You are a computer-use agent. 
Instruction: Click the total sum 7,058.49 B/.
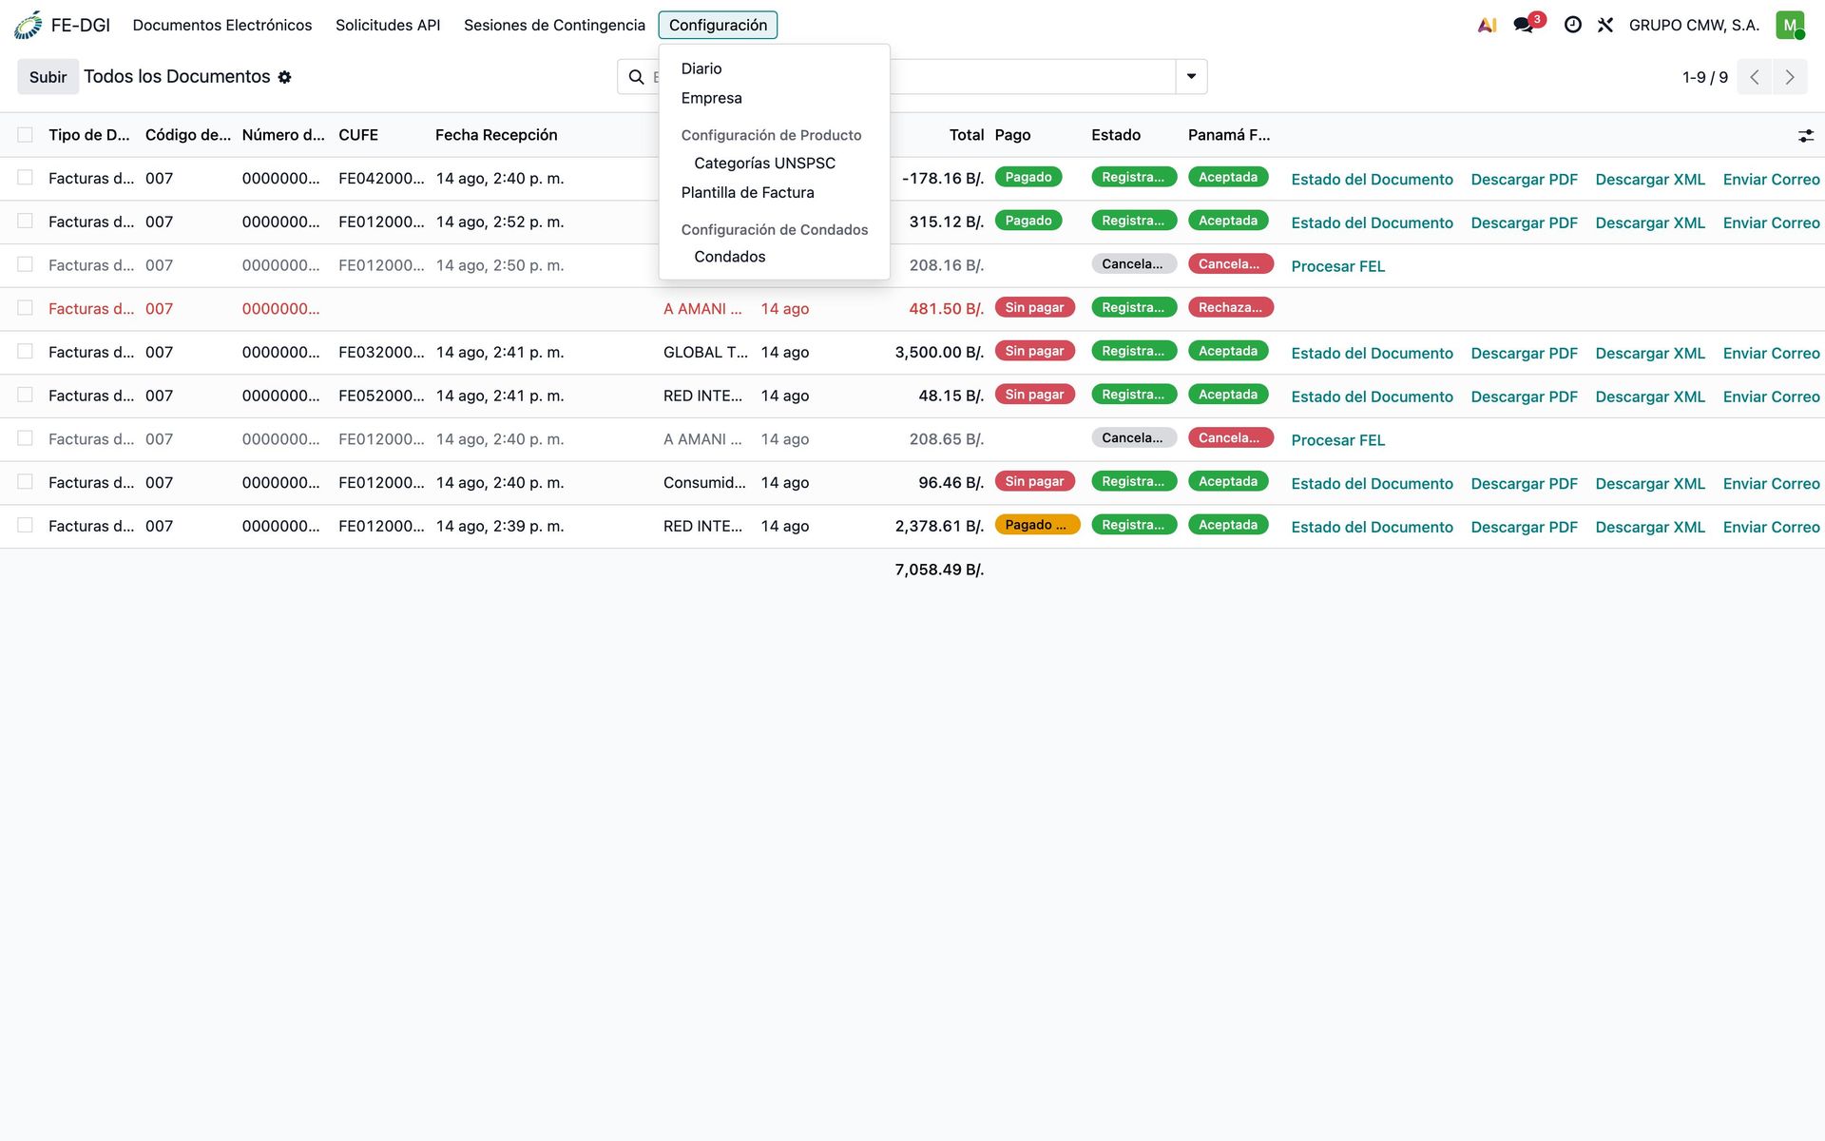point(939,570)
